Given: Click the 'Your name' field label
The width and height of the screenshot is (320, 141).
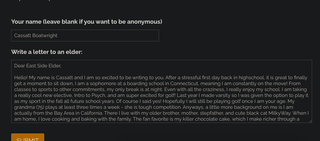Looking at the screenshot, I should point(87,22).
